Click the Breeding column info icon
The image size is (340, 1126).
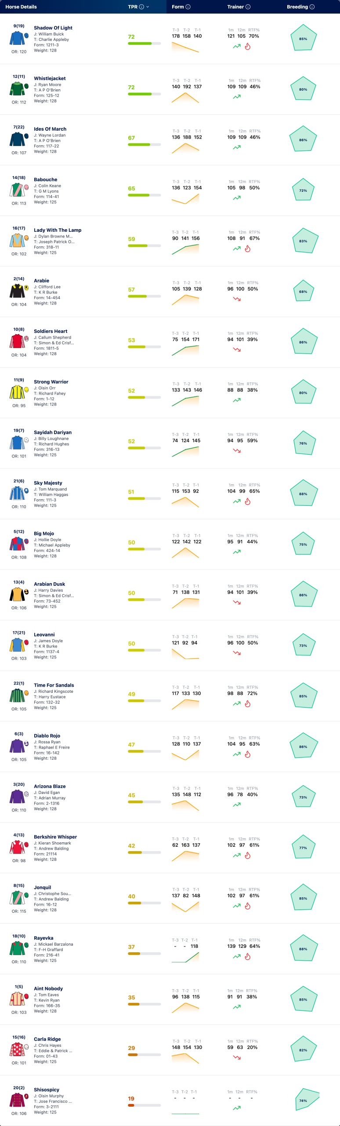[x=312, y=7]
